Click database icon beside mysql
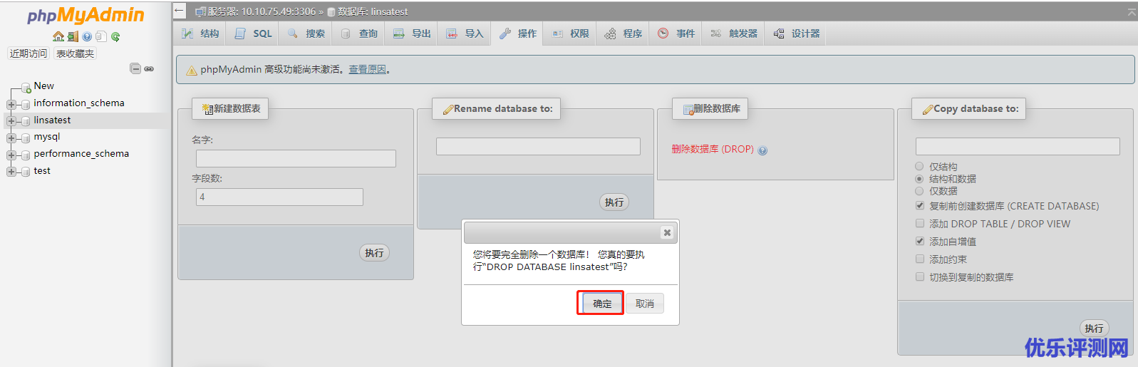1138x367 pixels. 26,138
